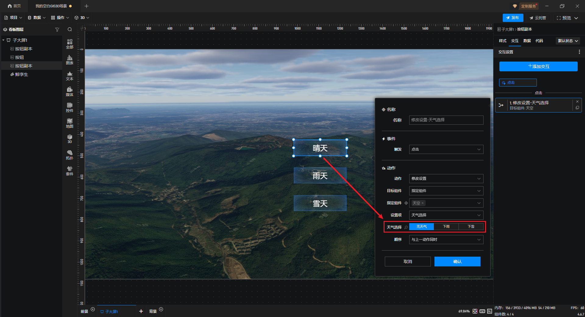Select the 下雪 weather option

[471, 227]
